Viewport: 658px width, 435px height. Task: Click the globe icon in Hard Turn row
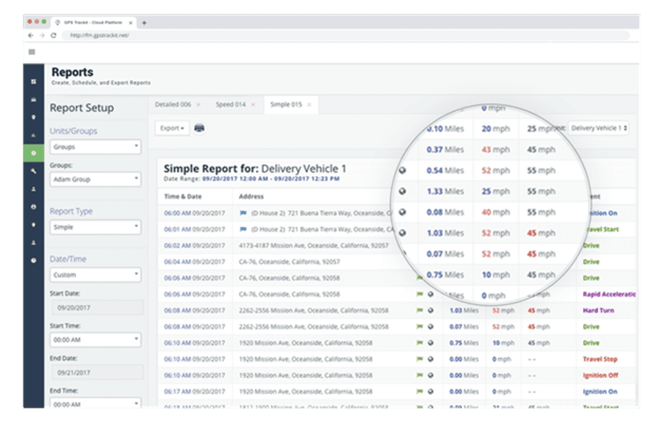(430, 310)
